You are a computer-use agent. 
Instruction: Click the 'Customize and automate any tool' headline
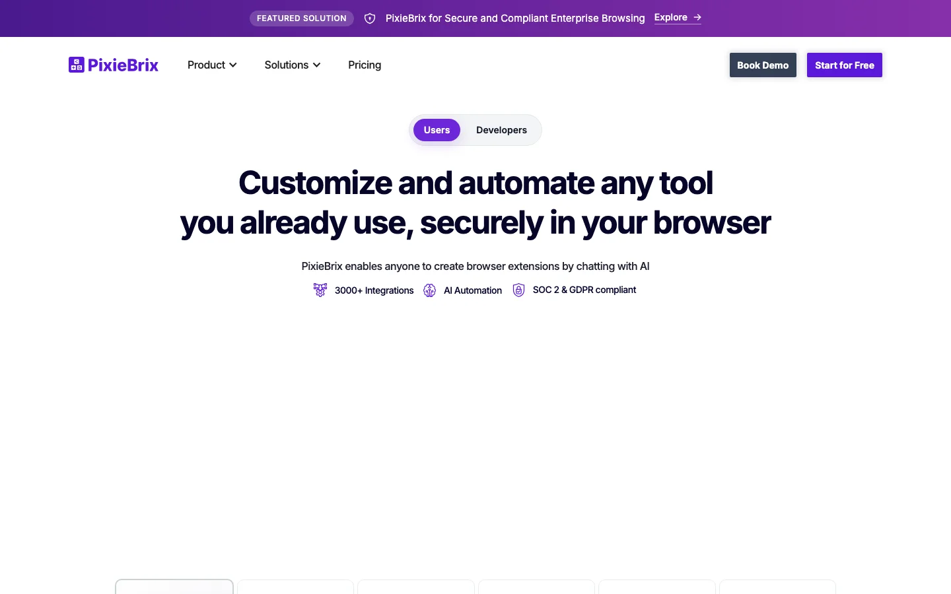tap(475, 183)
